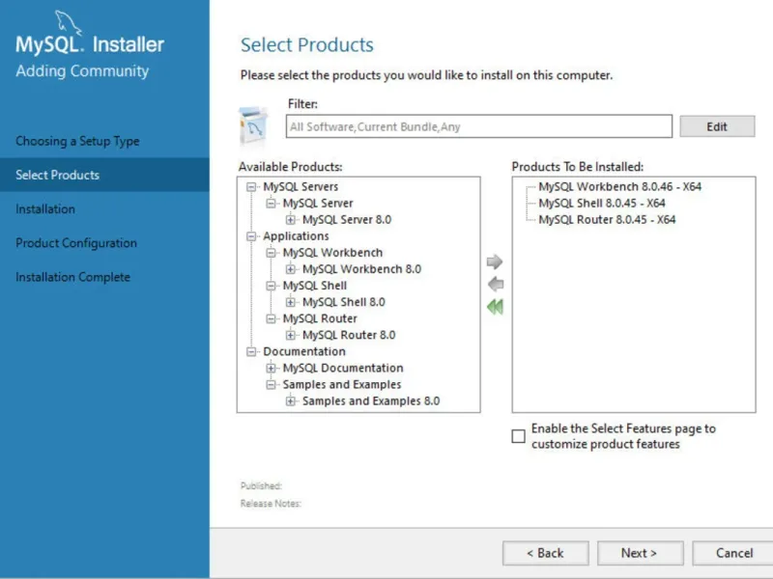Expand MySQL Documentation node
Image resolution: width=773 pixels, height=579 pixels.
(x=271, y=369)
